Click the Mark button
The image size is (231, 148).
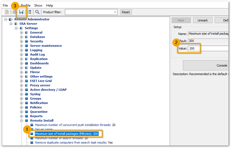(x=181, y=20)
